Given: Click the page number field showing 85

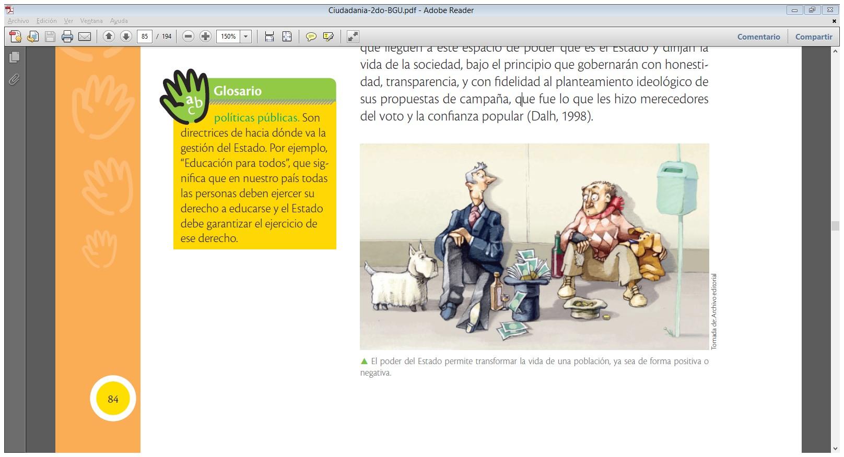Looking at the screenshot, I should coord(144,37).
